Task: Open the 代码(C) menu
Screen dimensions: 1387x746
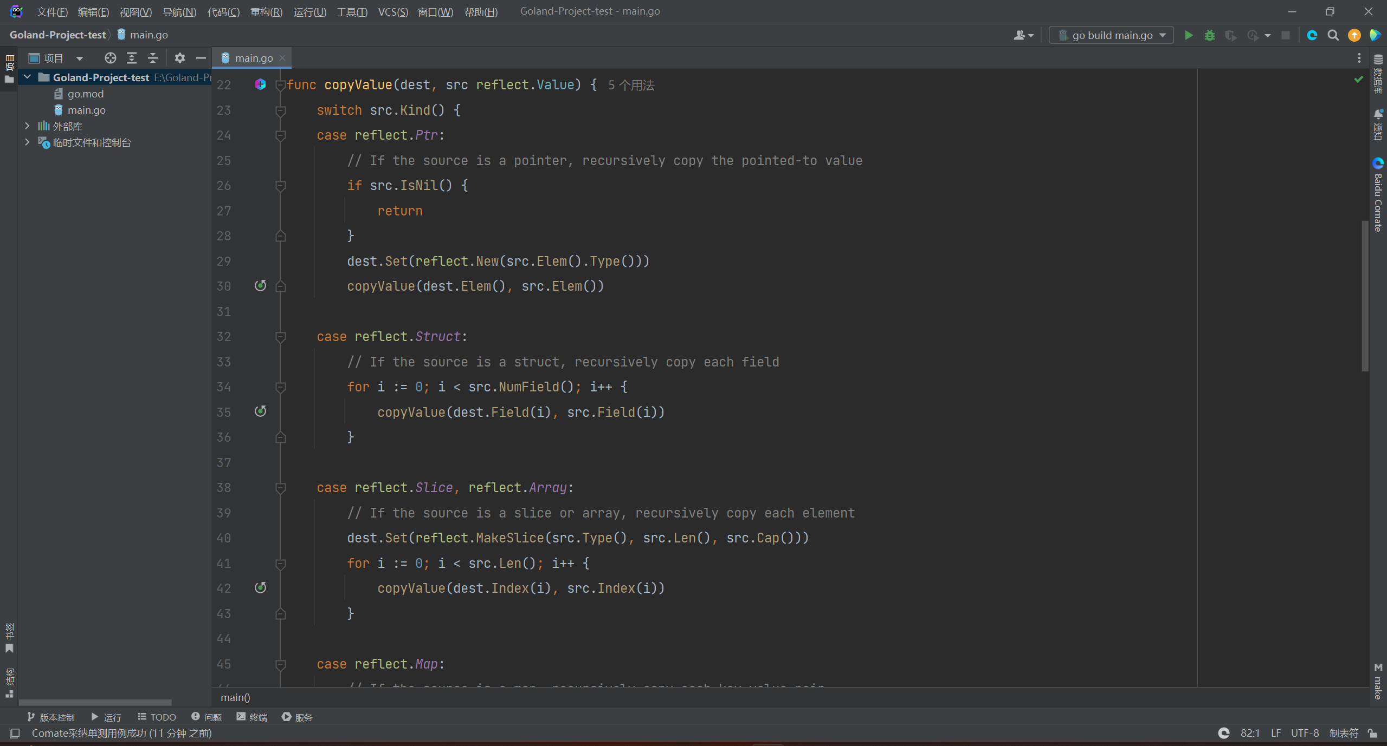Action: click(223, 12)
